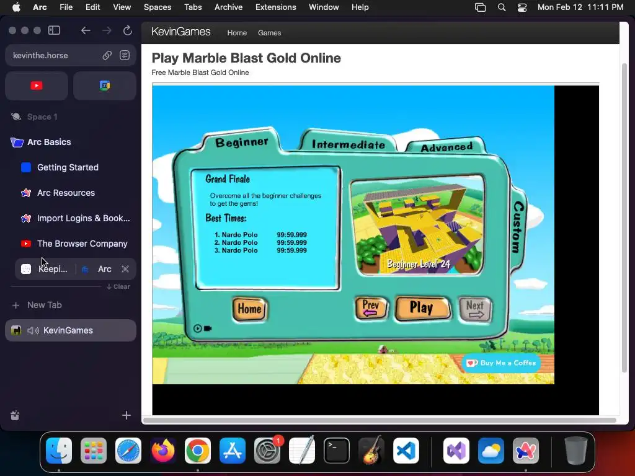Open App Store from the Dock
The width and height of the screenshot is (635, 476).
coord(233,451)
